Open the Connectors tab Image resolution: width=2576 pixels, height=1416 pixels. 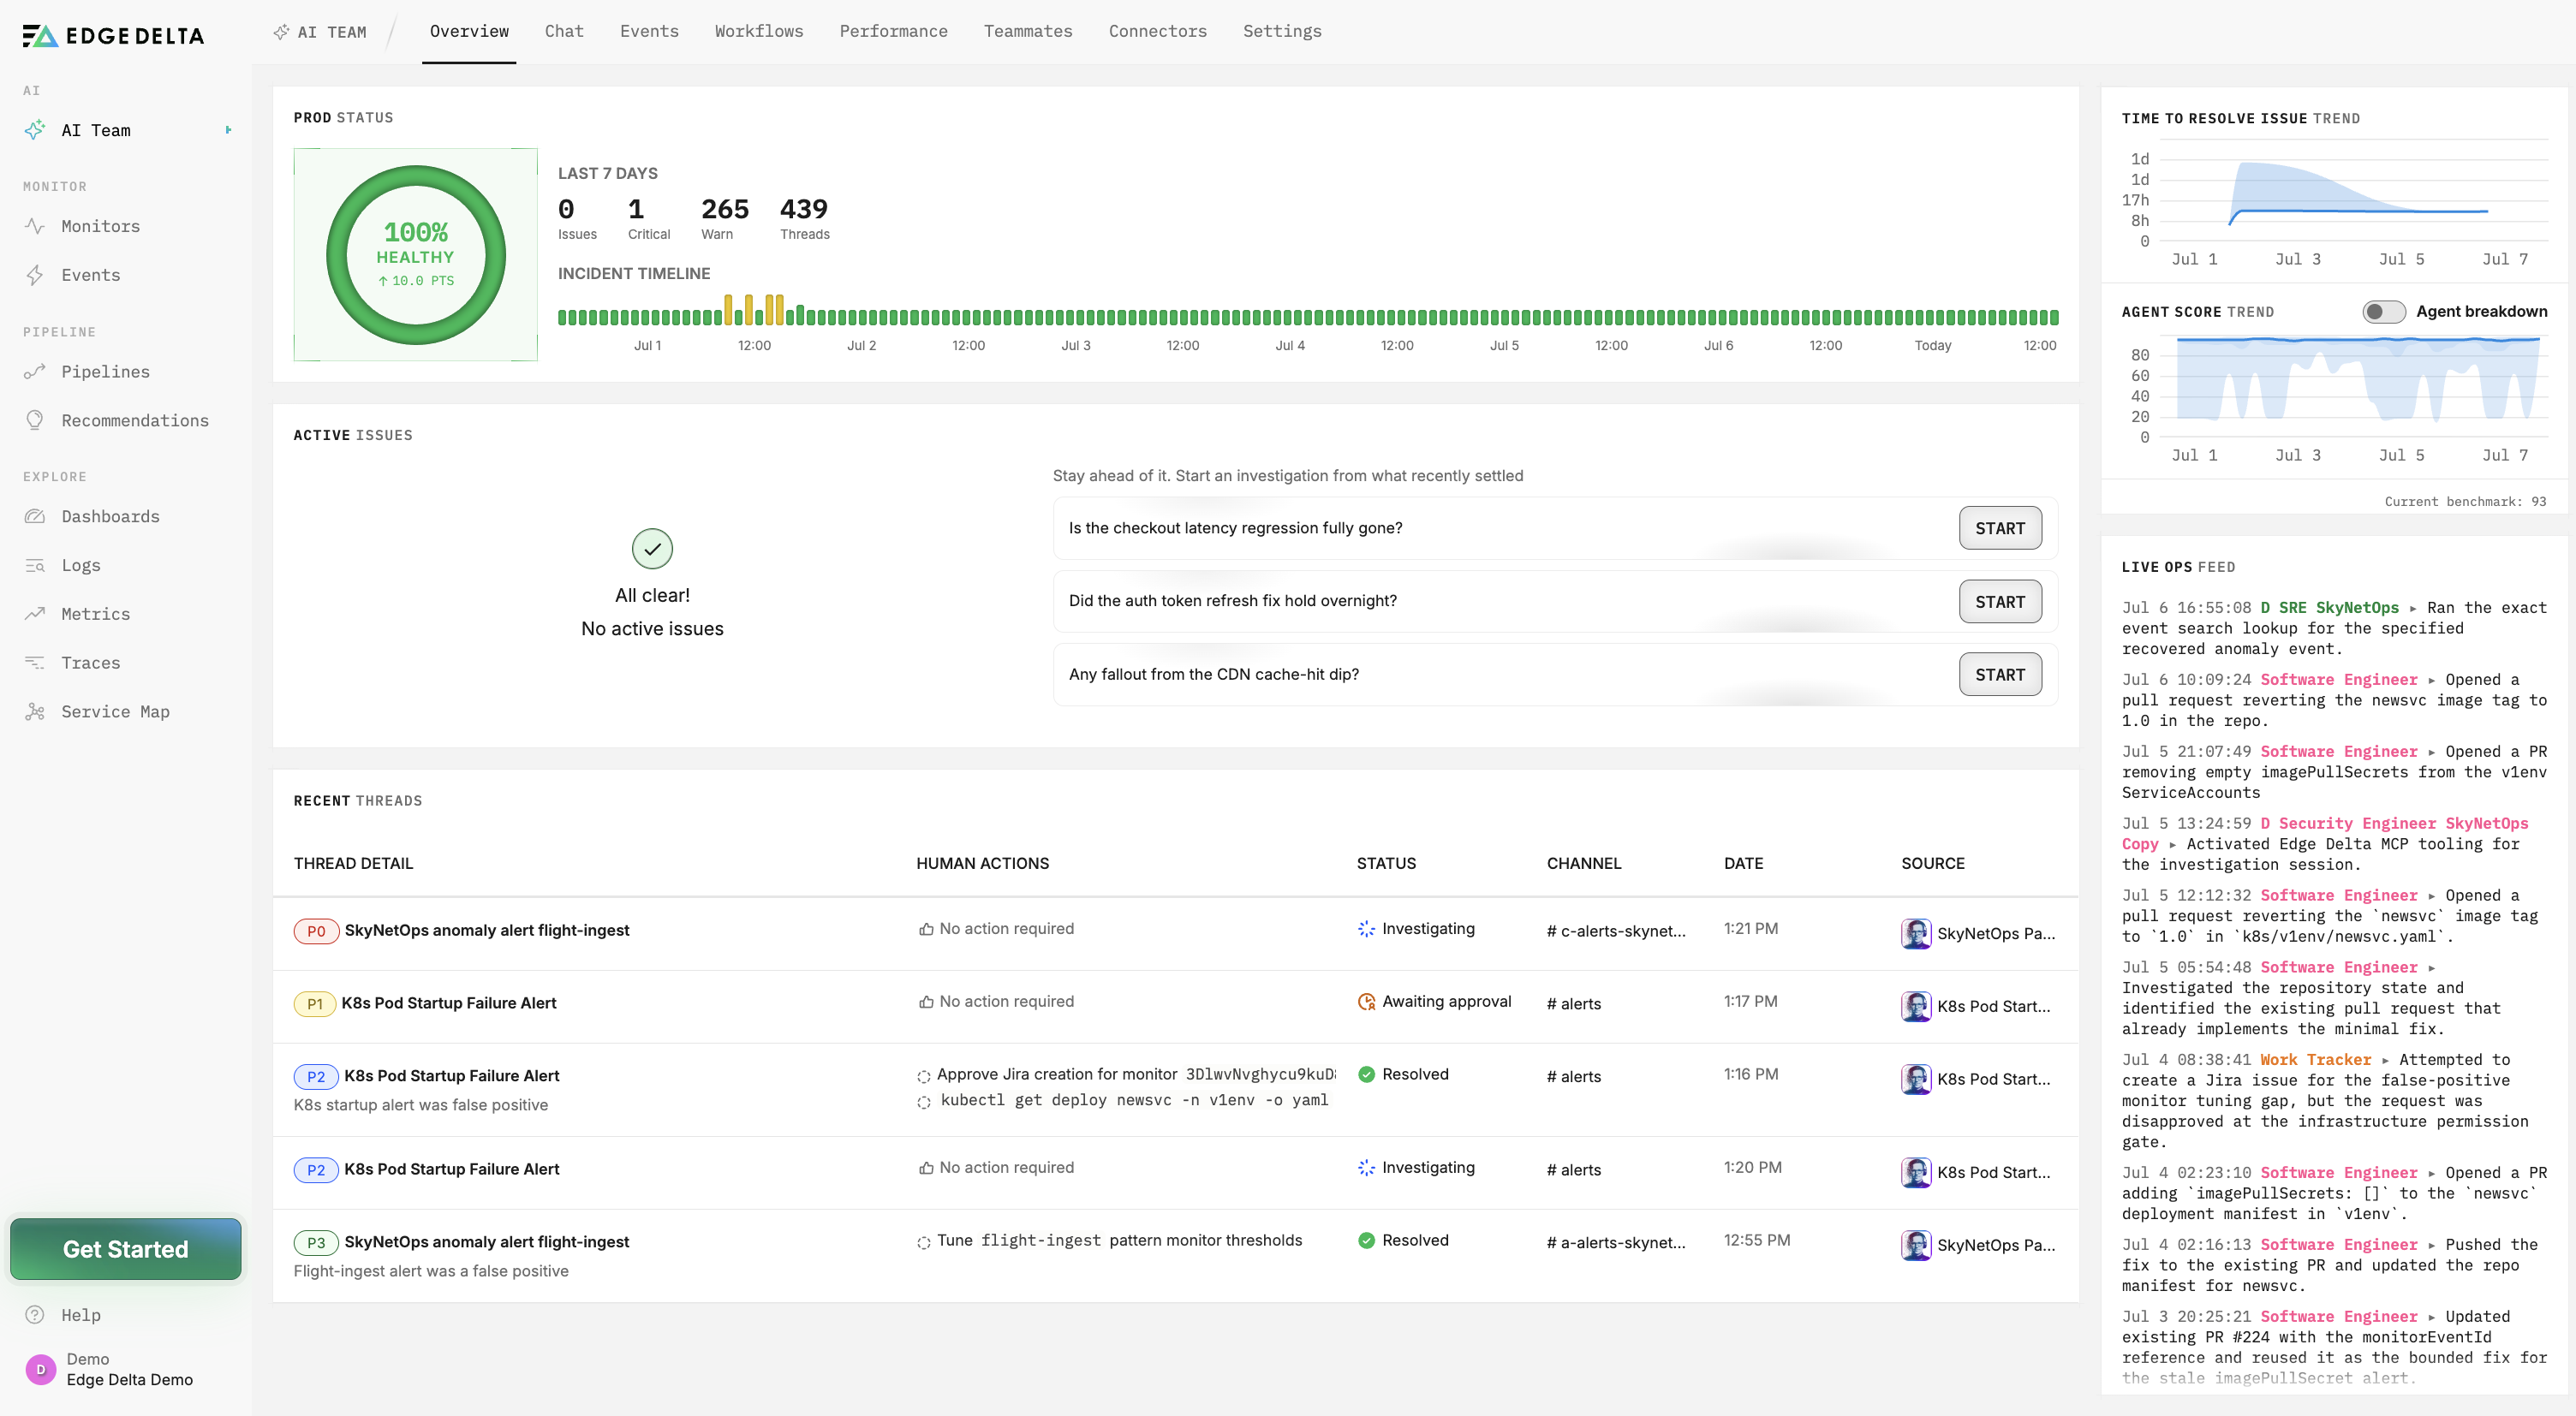[1157, 32]
